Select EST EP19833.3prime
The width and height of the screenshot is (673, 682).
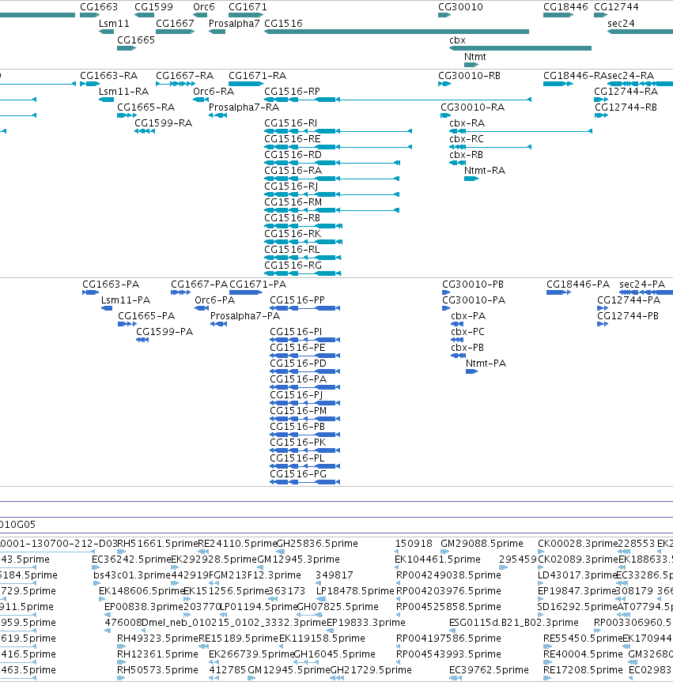(366, 623)
